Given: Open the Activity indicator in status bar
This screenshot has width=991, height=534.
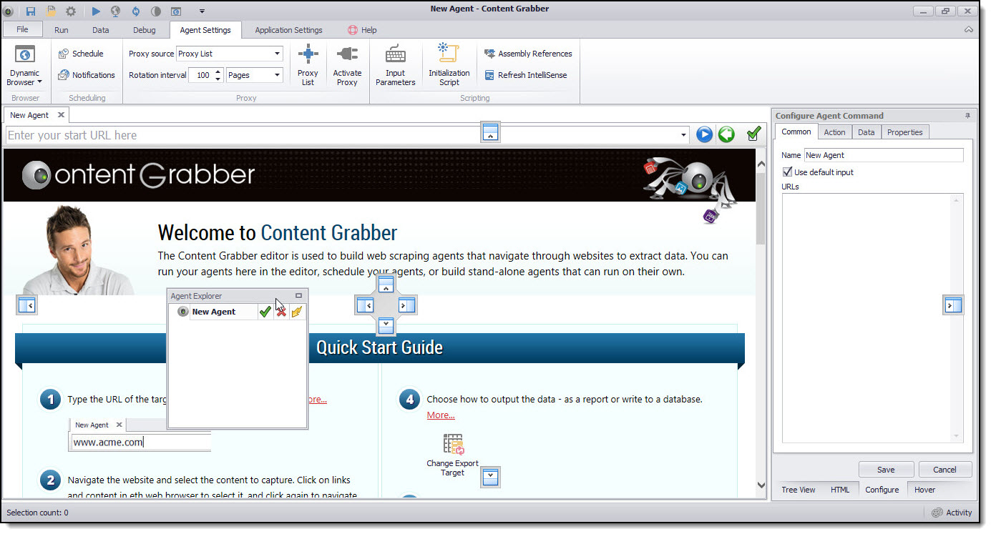Looking at the screenshot, I should click(952, 513).
